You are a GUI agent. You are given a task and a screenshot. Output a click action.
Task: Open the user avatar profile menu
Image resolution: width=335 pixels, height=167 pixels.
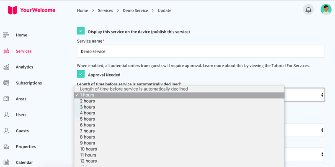point(326,10)
